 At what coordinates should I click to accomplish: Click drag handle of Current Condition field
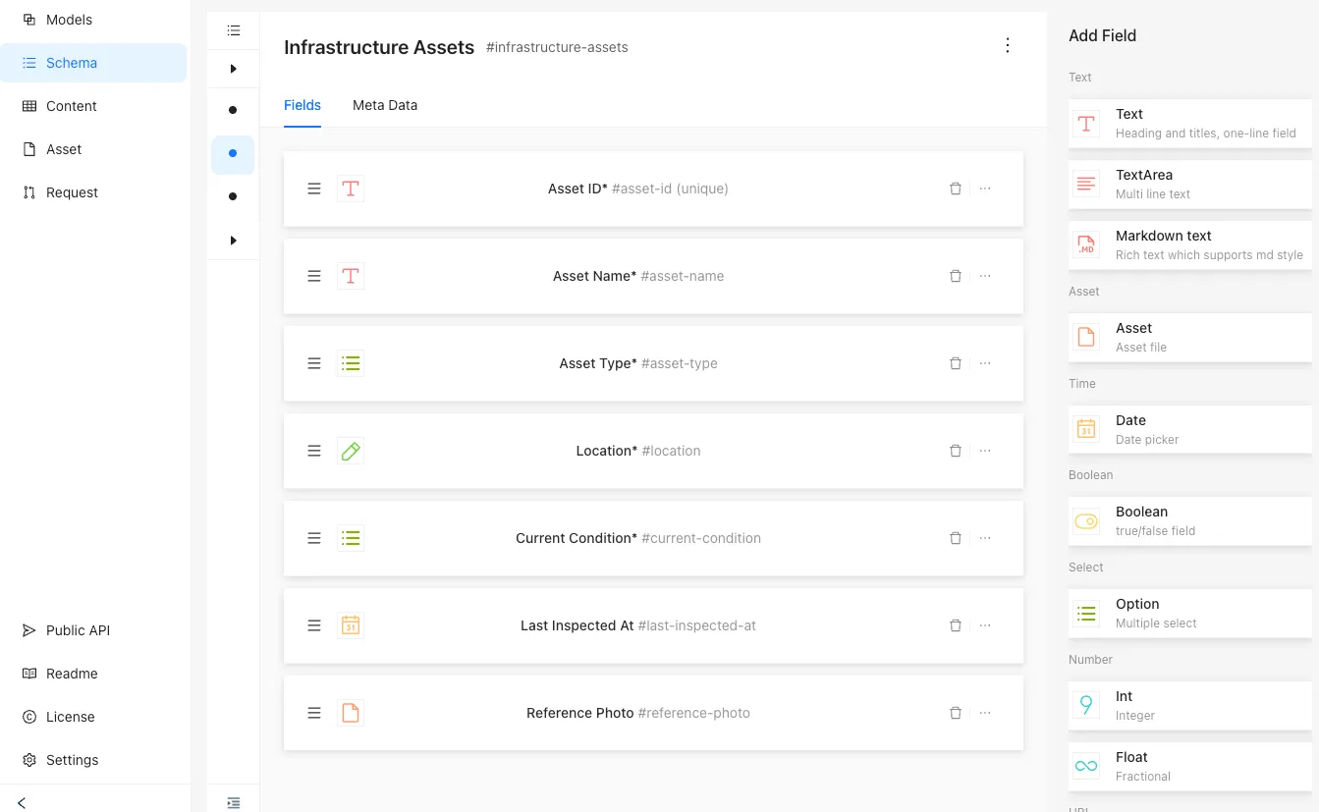[x=314, y=538]
